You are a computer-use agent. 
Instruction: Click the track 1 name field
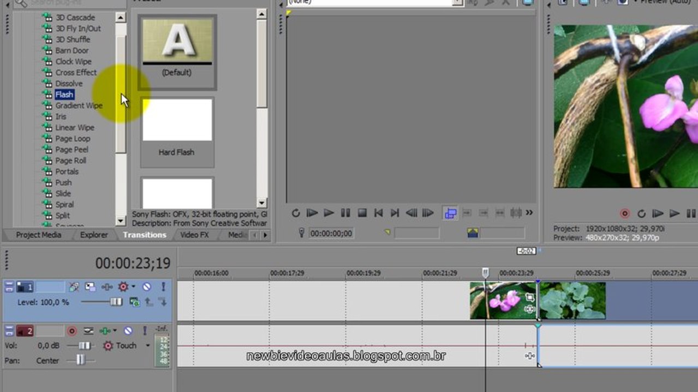50,286
